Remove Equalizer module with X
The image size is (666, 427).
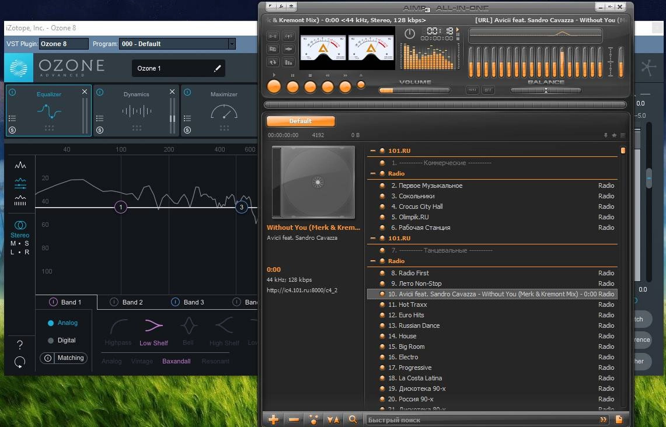pos(85,92)
